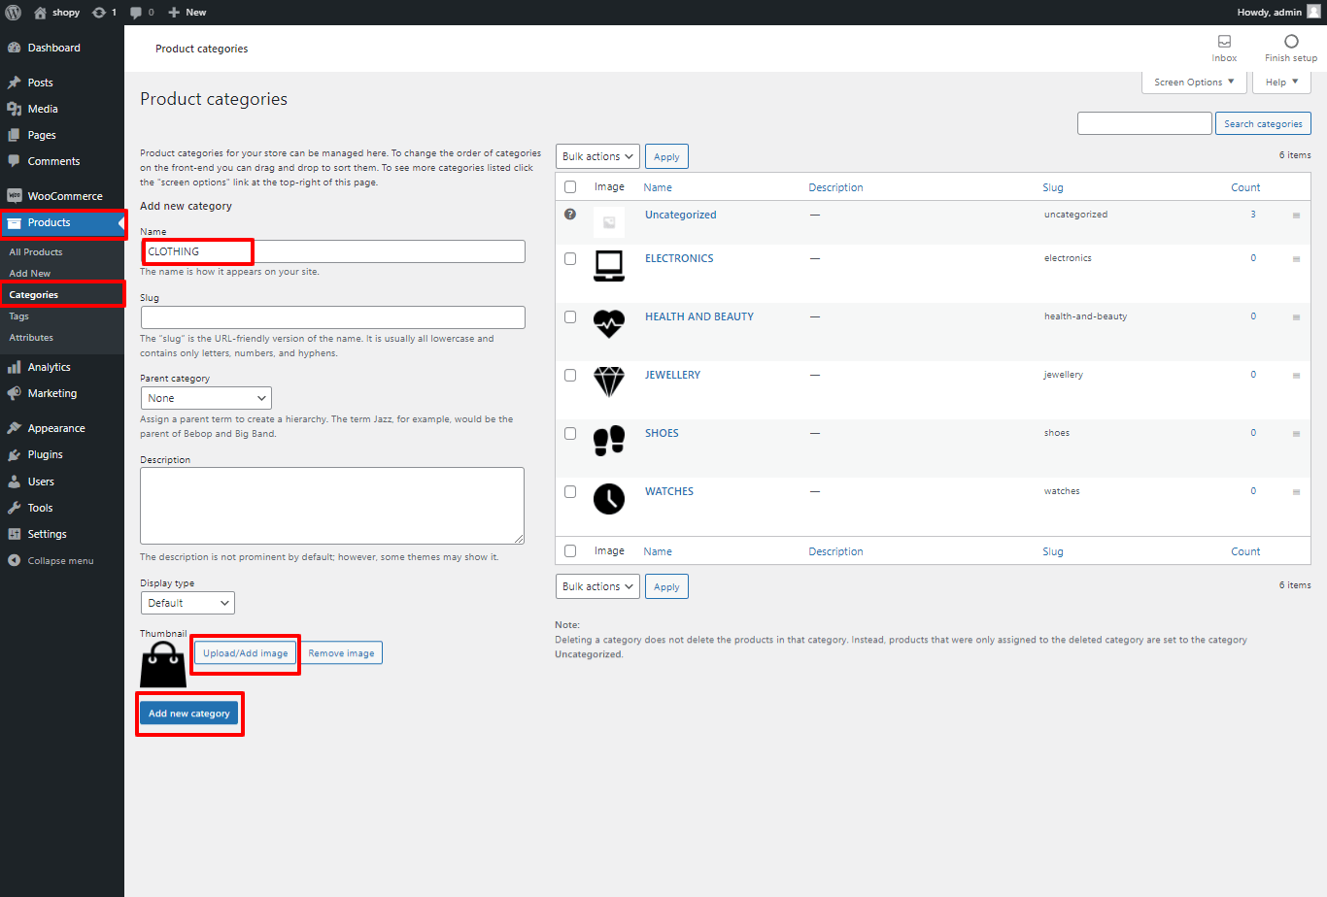Open the Inbox icon in header
The height and width of the screenshot is (897, 1327).
point(1224,42)
